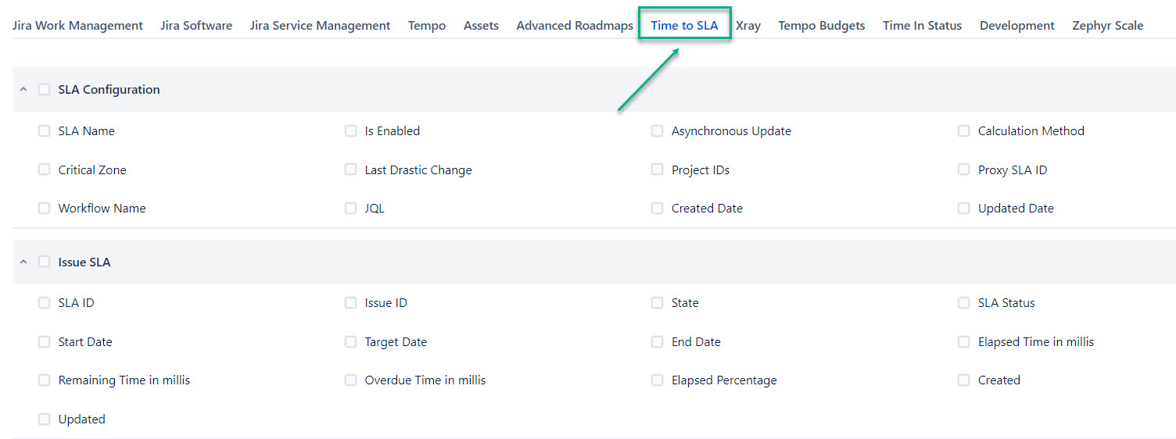The width and height of the screenshot is (1176, 439).
Task: Collapse the SLA Configuration section chevron
Action: 23,90
